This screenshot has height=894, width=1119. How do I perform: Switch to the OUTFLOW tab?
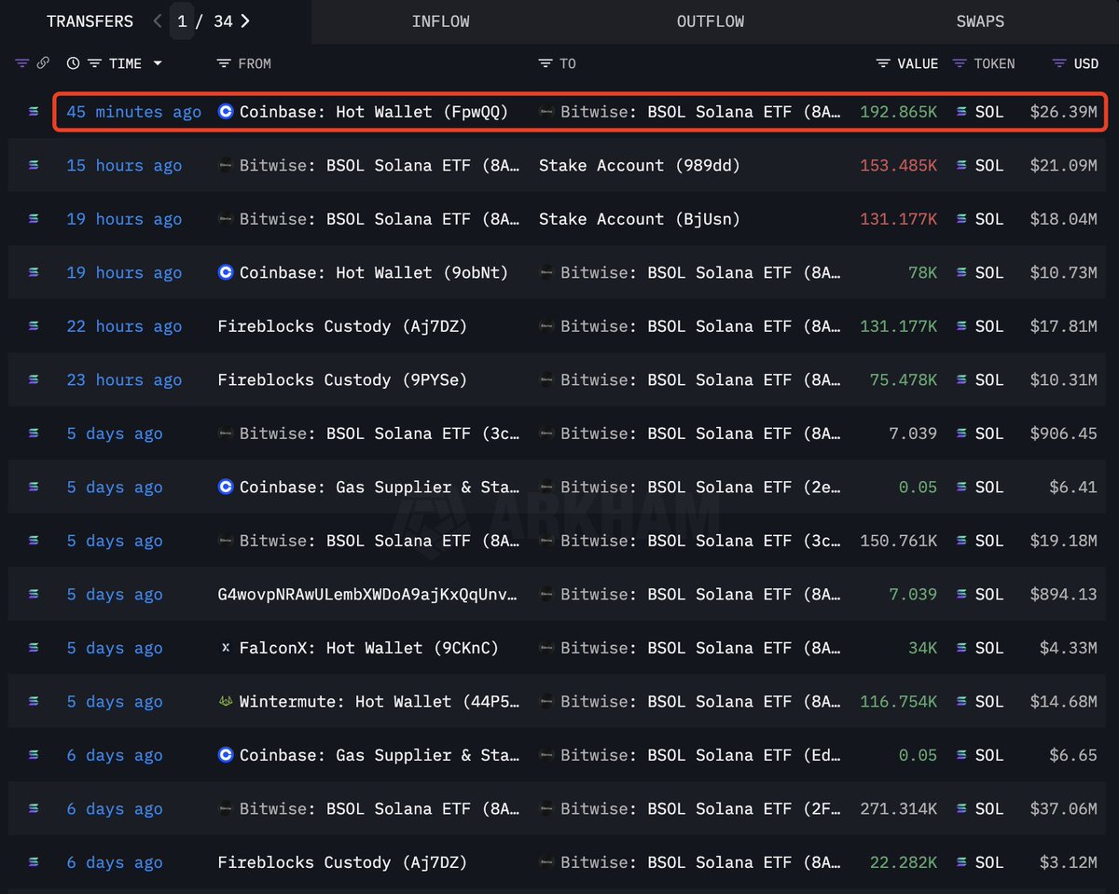tap(710, 21)
